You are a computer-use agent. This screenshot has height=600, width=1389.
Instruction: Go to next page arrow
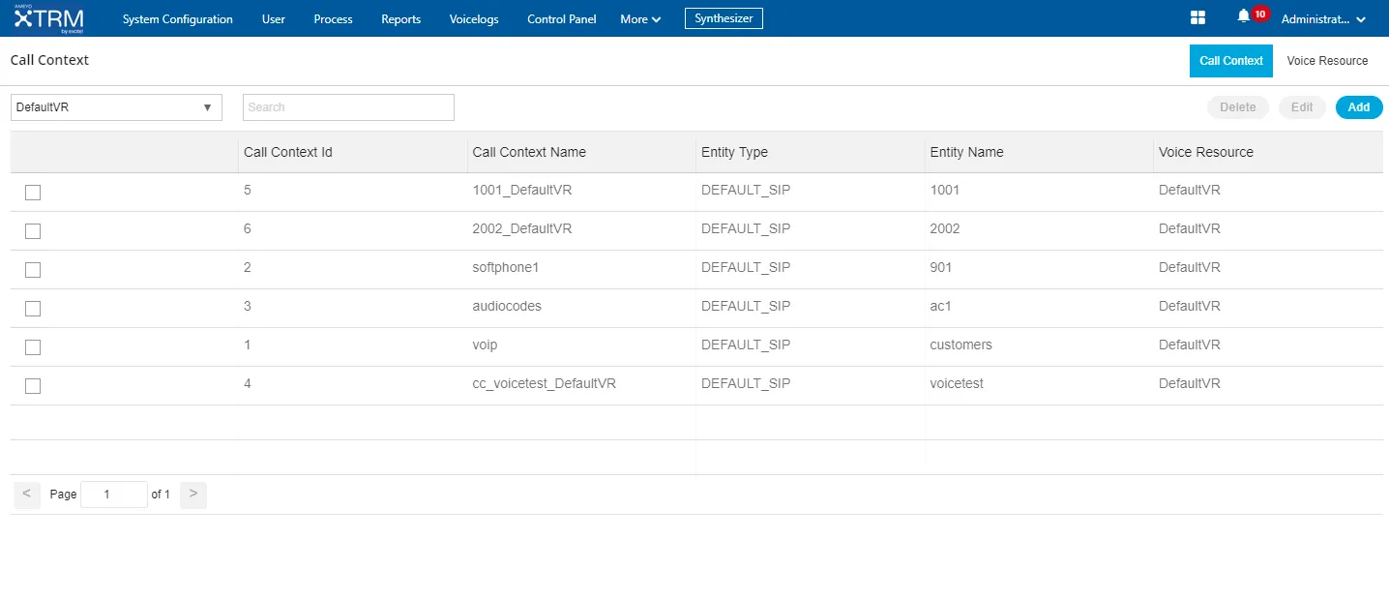[x=193, y=495]
